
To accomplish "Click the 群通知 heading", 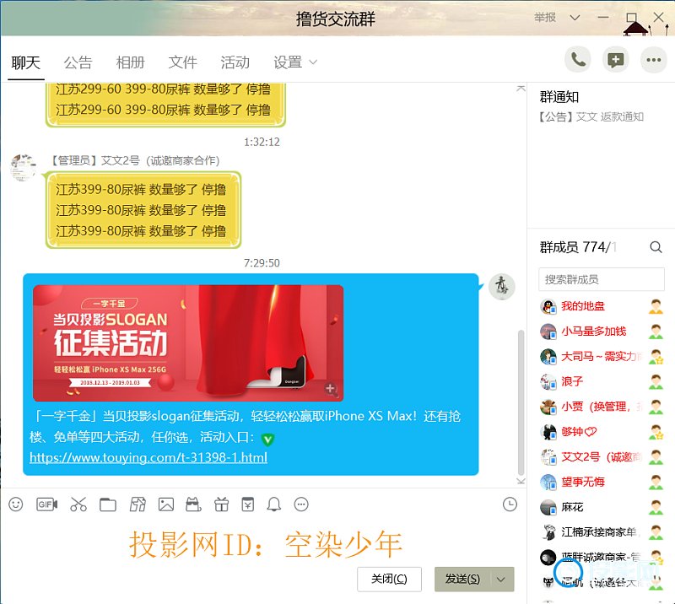I will pos(559,97).
